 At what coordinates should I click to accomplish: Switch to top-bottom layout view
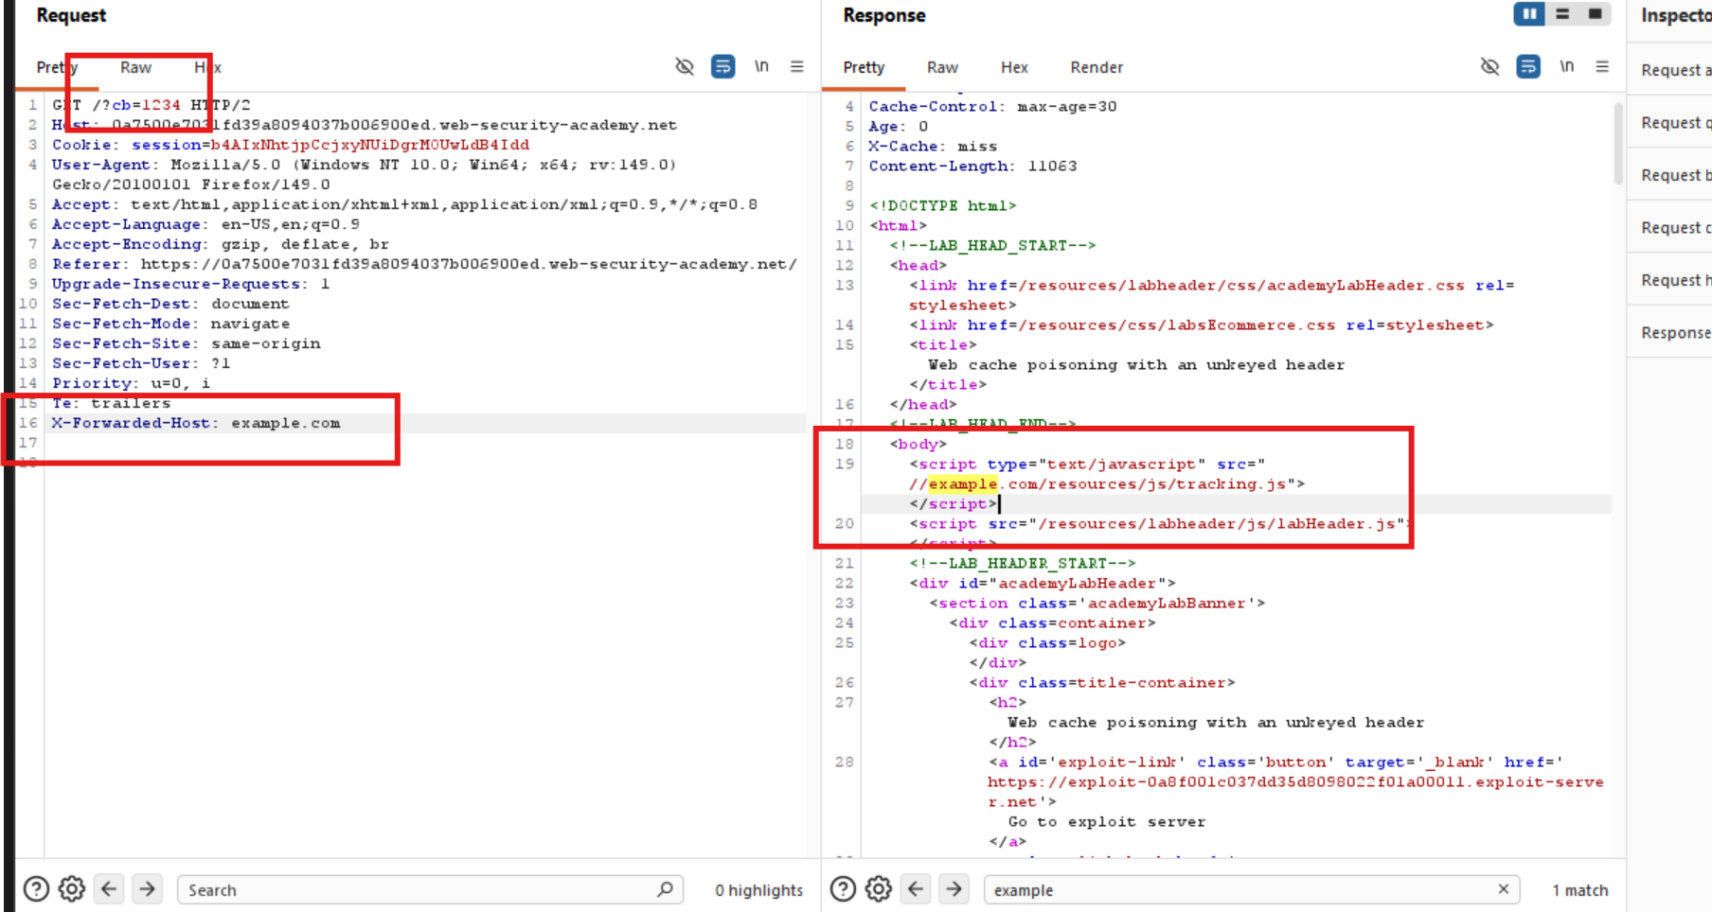pos(1562,14)
